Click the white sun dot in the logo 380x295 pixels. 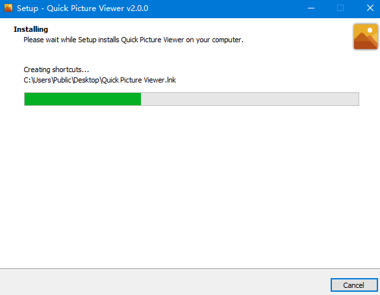(x=370, y=31)
